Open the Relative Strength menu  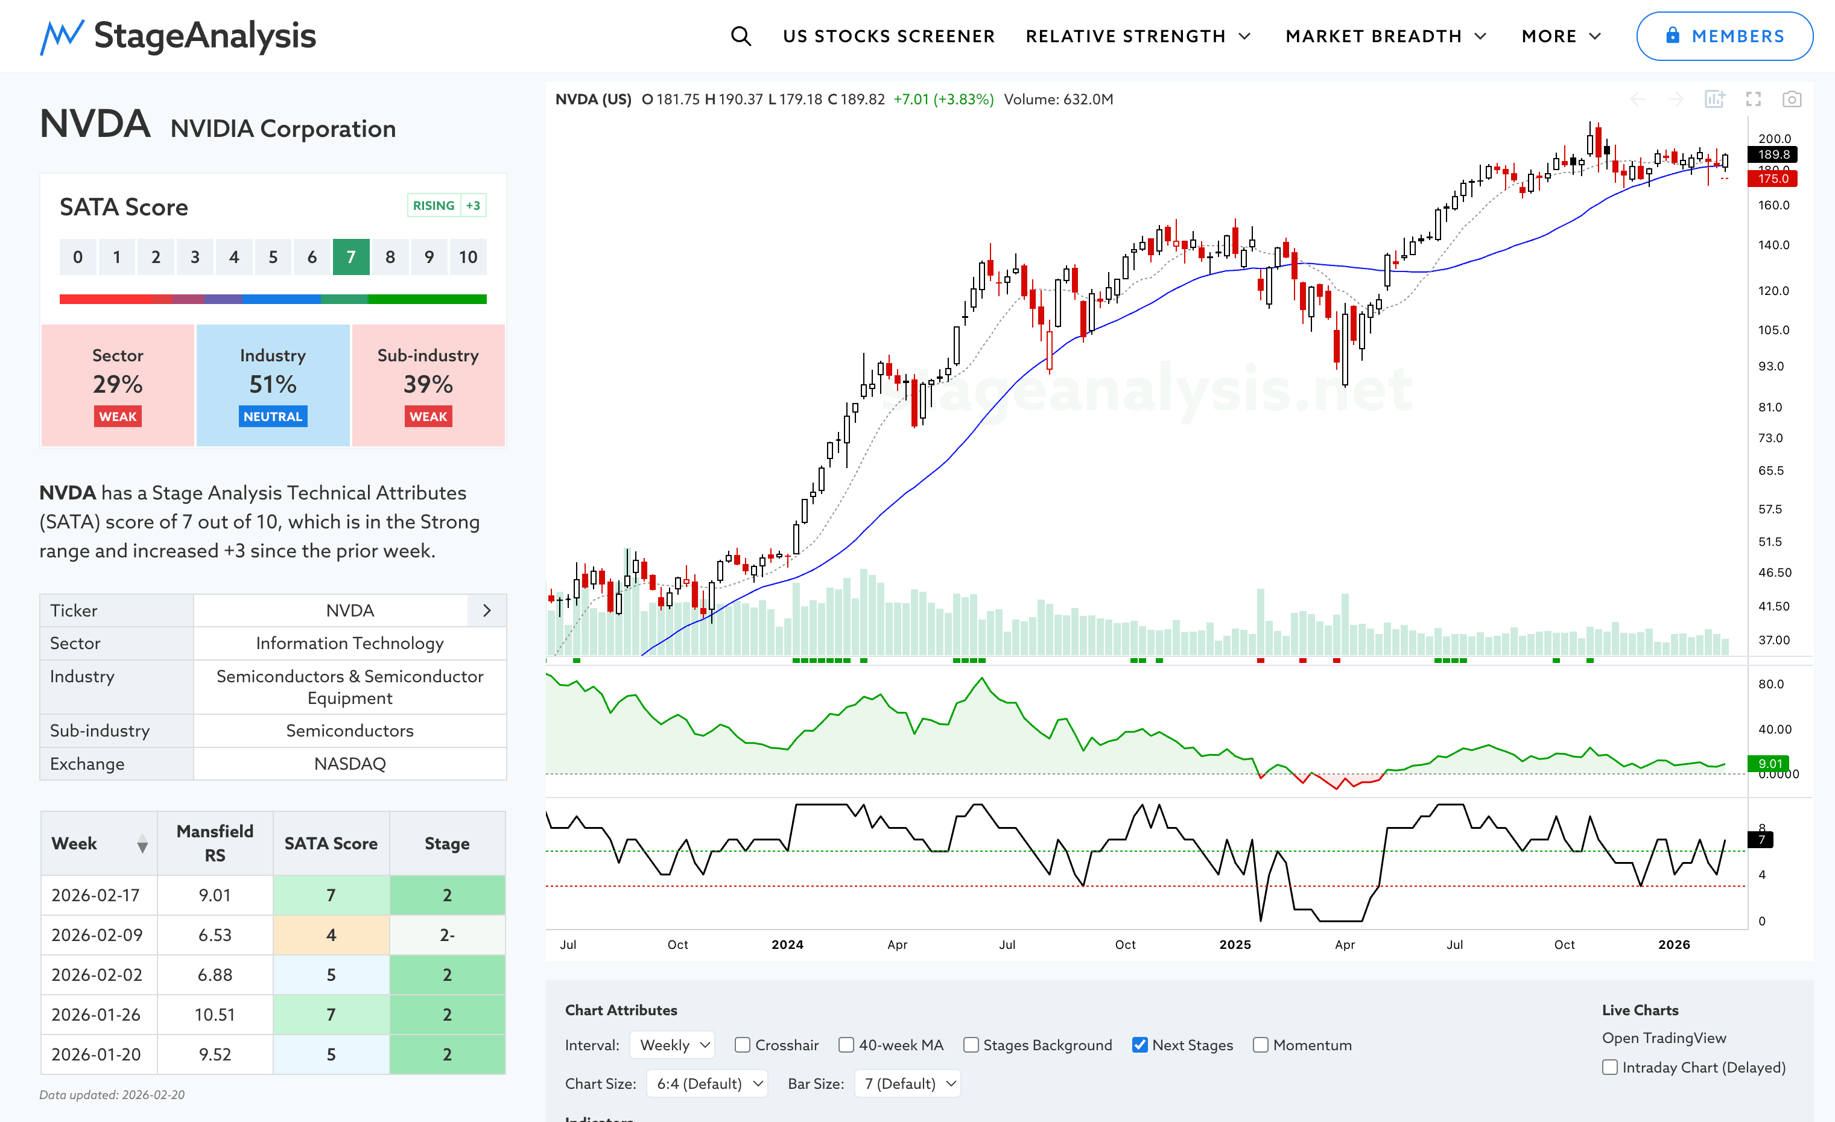click(1137, 36)
